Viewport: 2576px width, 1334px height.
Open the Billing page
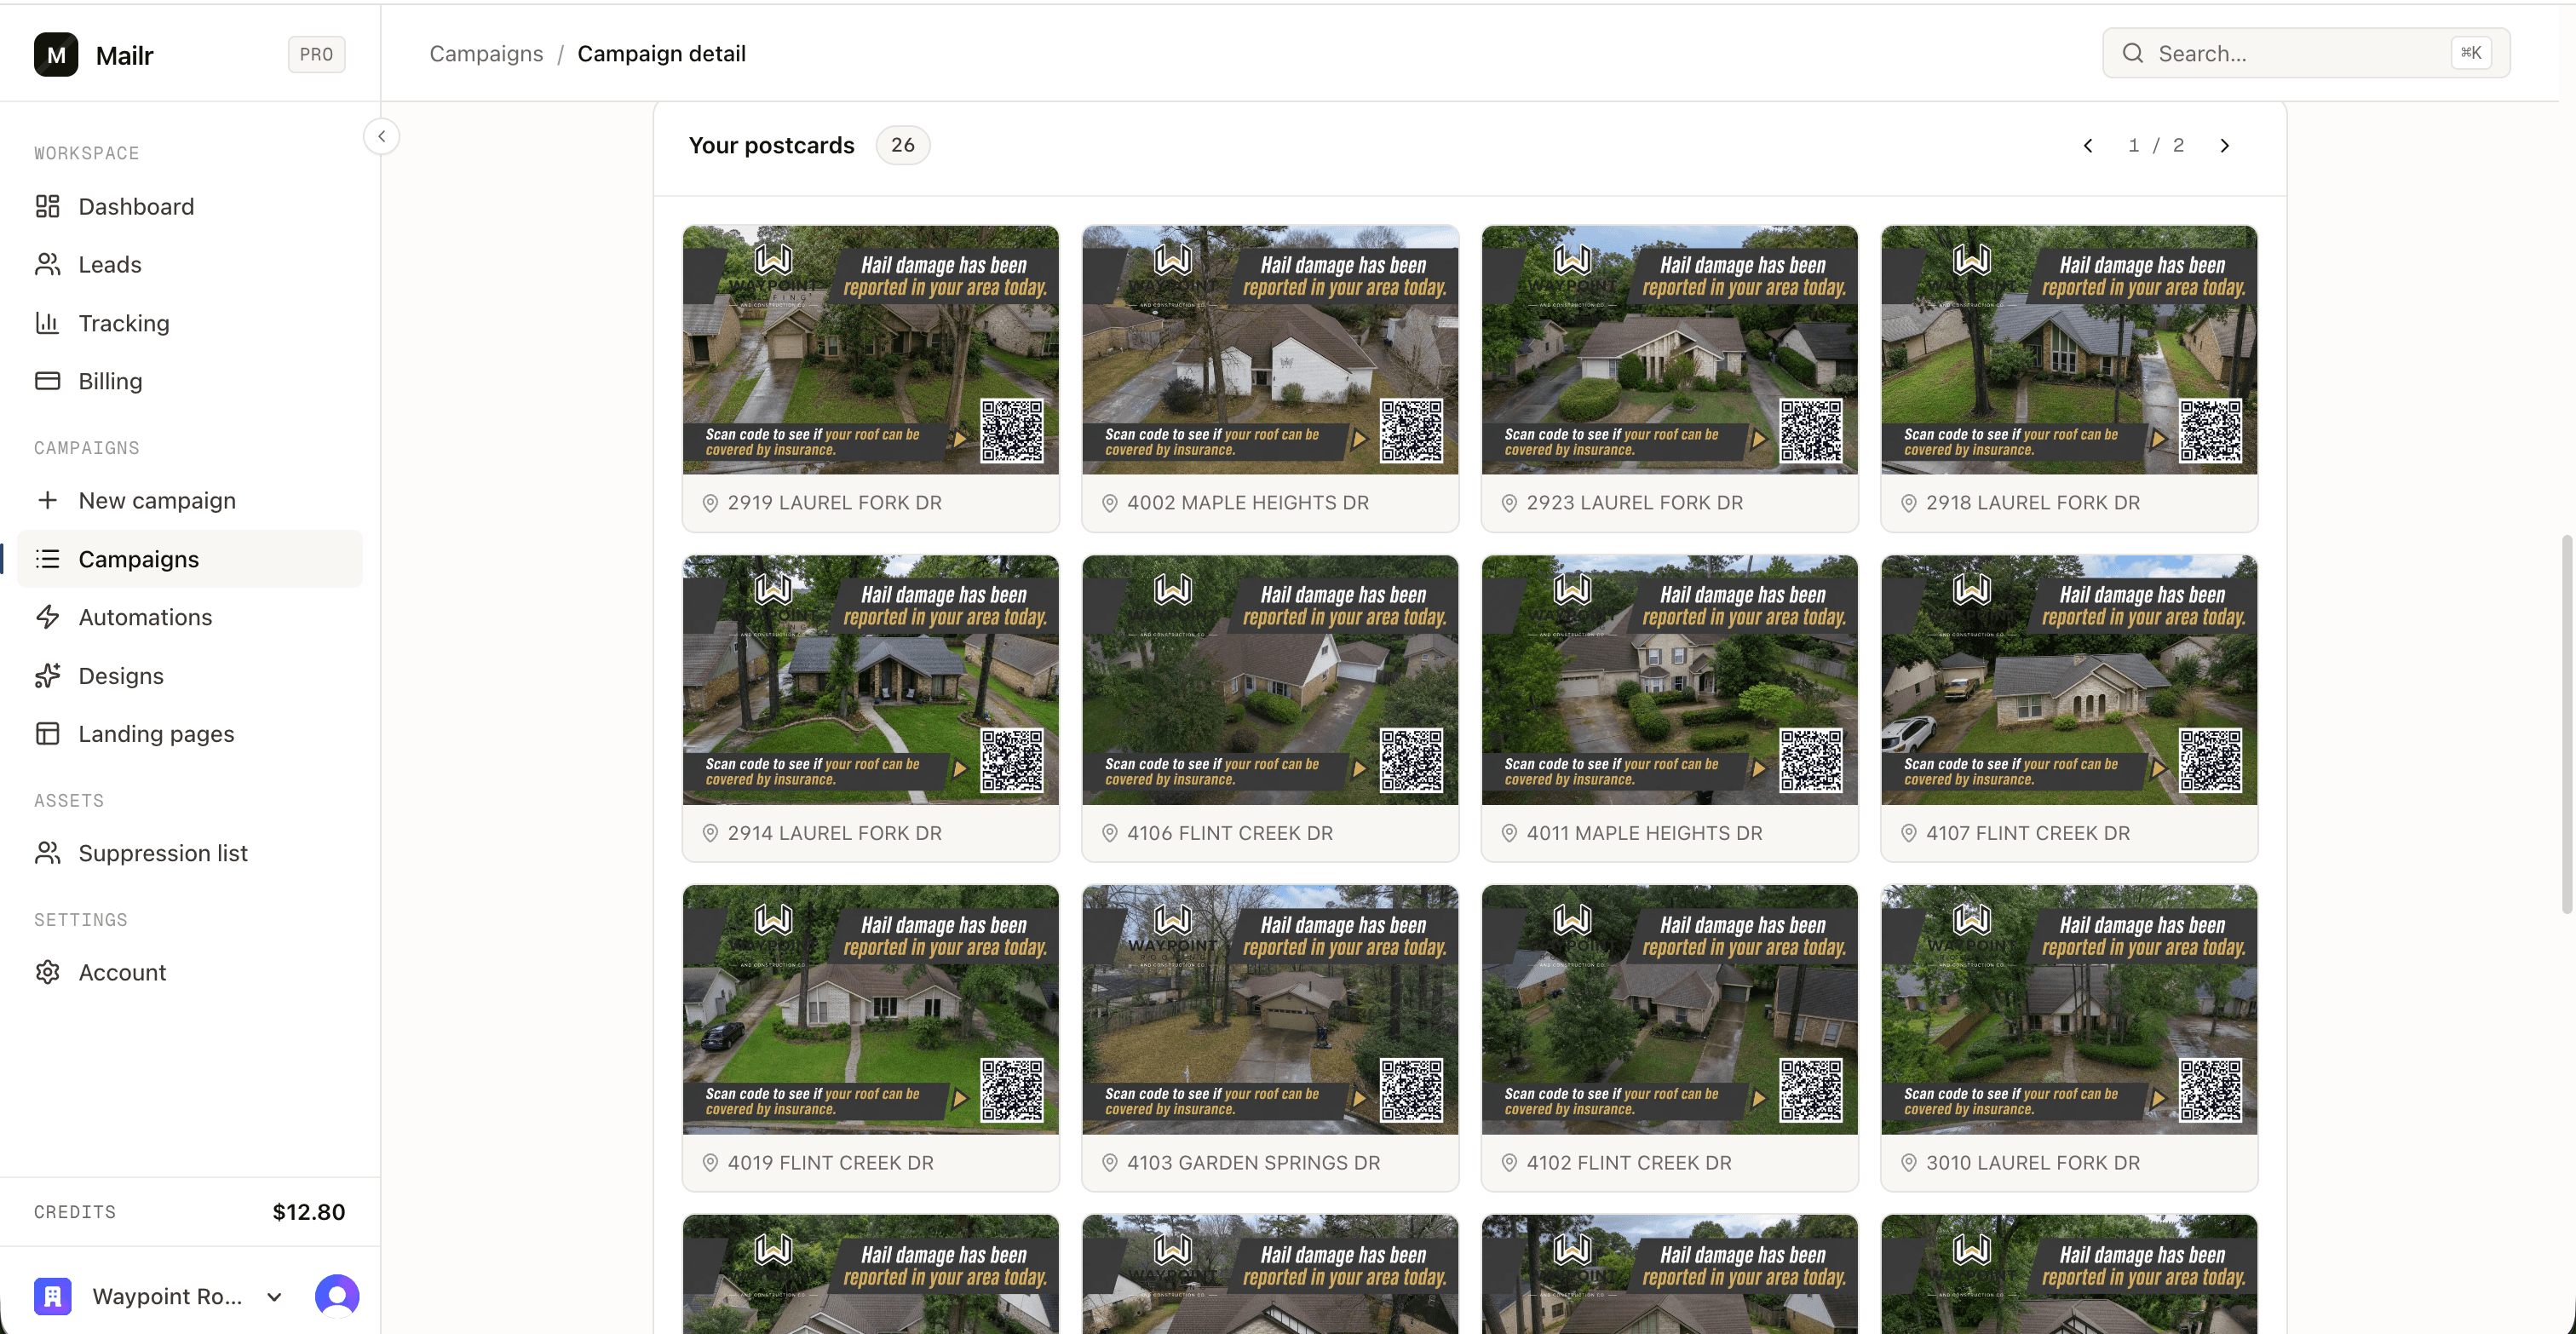coord(190,381)
